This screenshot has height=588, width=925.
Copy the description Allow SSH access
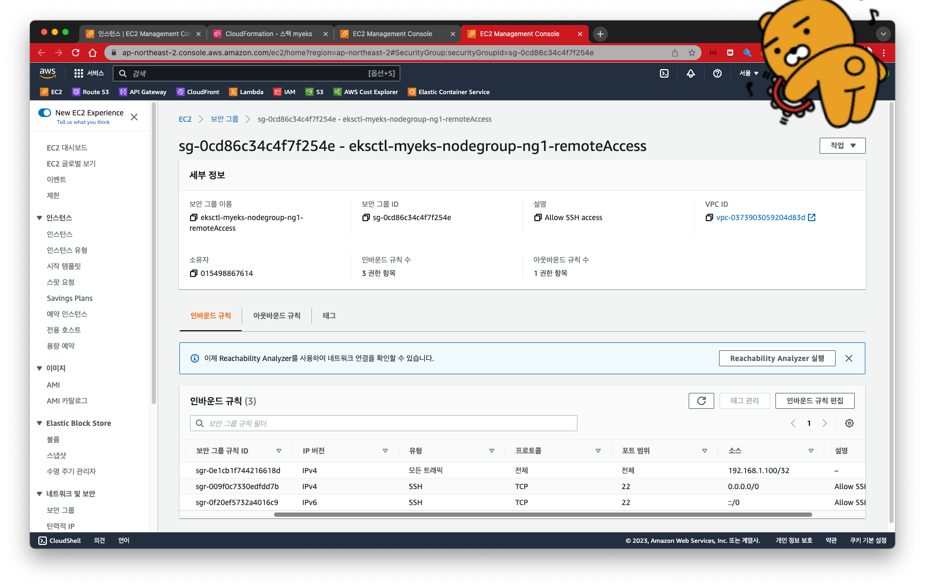pos(538,217)
